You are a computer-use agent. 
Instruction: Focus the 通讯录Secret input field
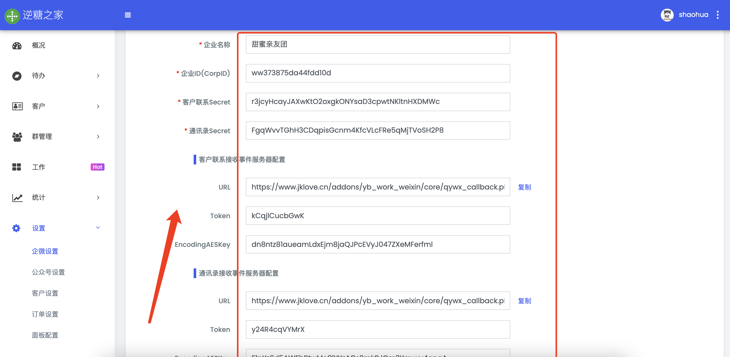tap(378, 130)
